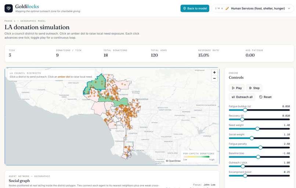This screenshot has width=296, height=188.
Task: Click the Outreach all button
Action: click(242, 97)
